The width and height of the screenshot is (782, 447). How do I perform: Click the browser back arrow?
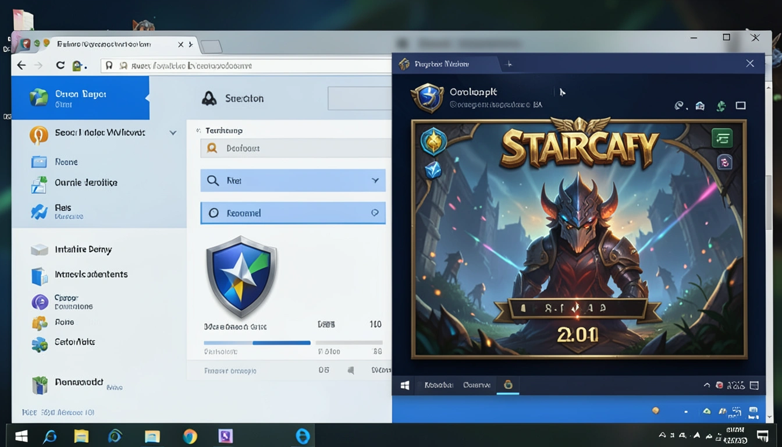(22, 65)
